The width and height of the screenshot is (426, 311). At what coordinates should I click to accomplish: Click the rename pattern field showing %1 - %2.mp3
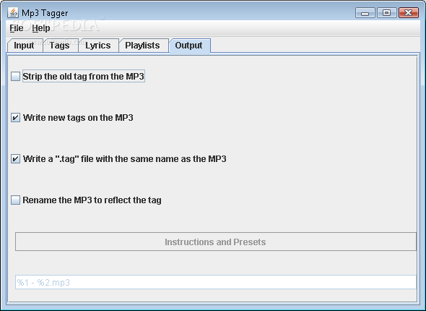tap(216, 282)
